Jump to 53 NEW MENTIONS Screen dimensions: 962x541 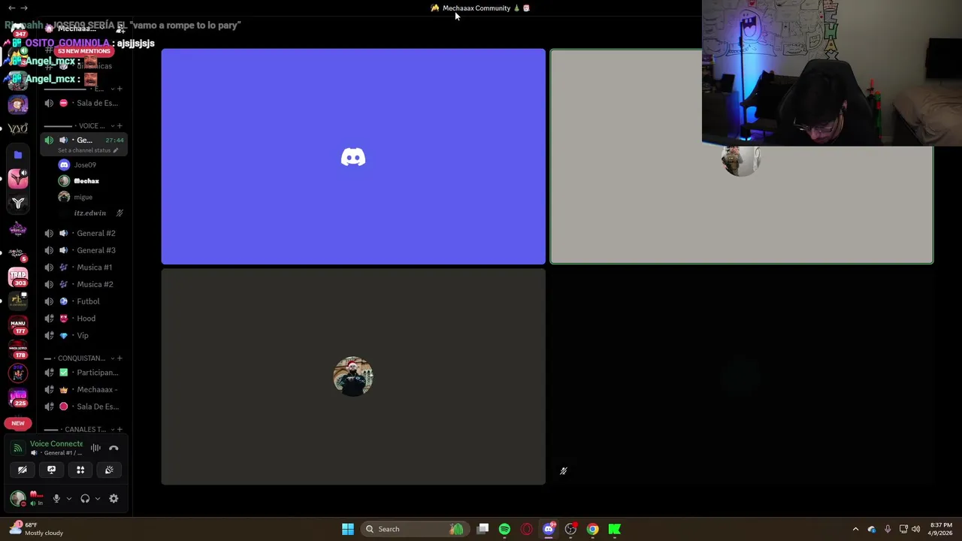(83, 51)
